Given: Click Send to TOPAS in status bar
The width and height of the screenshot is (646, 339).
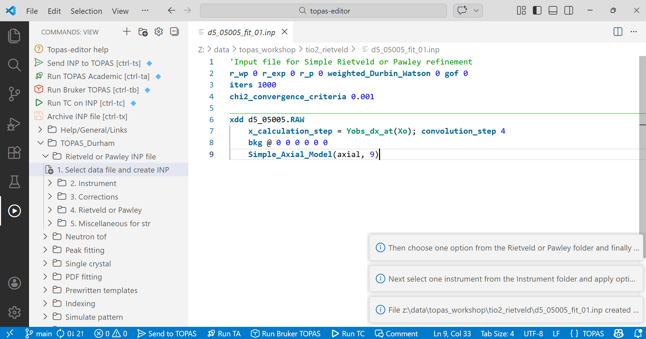Looking at the screenshot, I should click(x=167, y=334).
